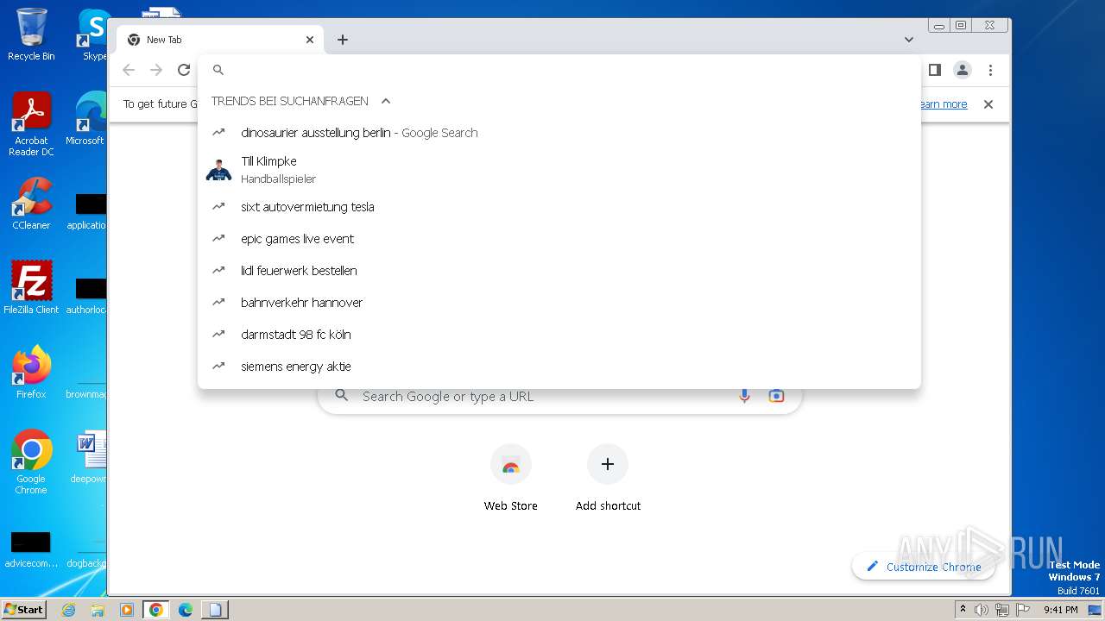Click the browser back arrow

tap(129, 70)
